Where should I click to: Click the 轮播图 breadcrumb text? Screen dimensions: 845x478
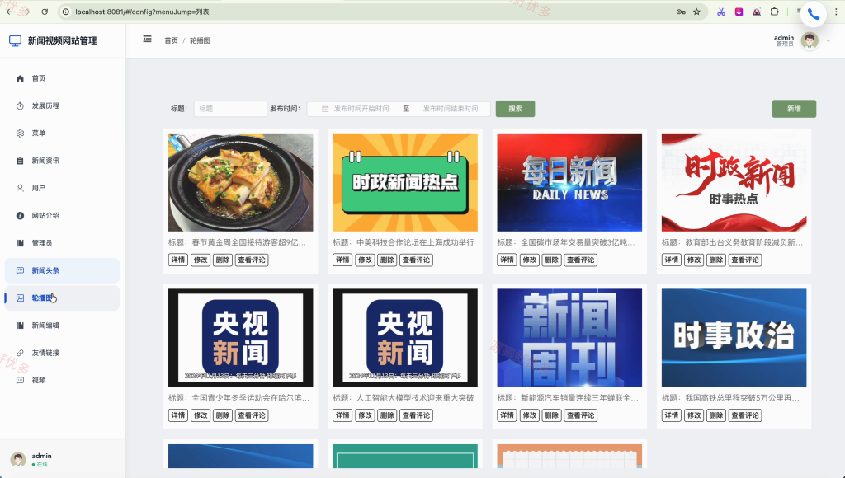point(200,40)
